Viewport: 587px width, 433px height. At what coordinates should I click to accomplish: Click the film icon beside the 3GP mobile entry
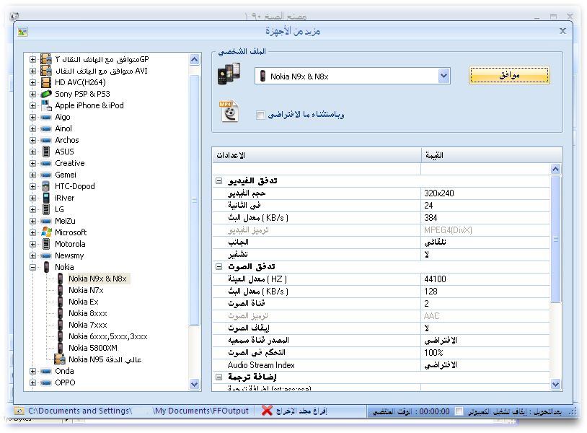46,59
